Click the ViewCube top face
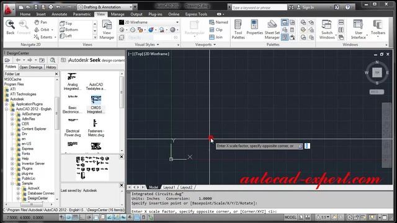Image resolution: width=397 pixels, height=223 pixels. click(x=377, y=72)
